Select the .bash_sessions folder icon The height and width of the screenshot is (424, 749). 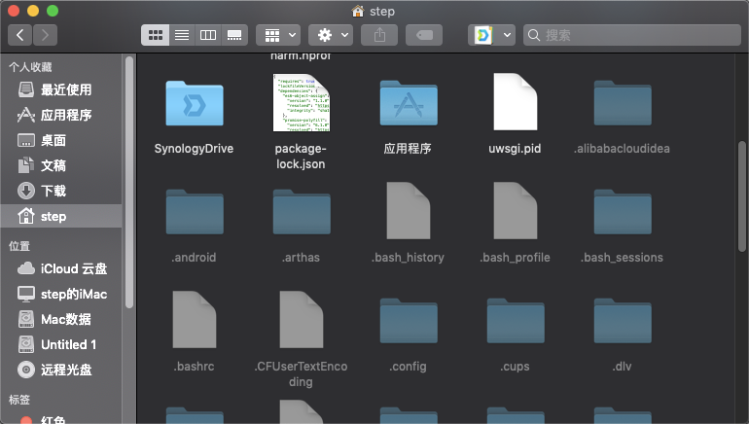point(623,212)
